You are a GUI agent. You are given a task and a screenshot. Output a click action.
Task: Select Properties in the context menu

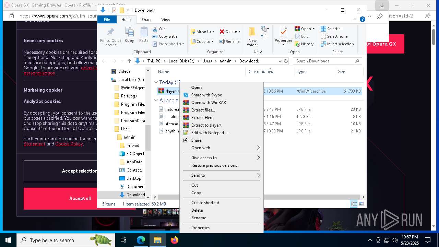tap(222, 228)
